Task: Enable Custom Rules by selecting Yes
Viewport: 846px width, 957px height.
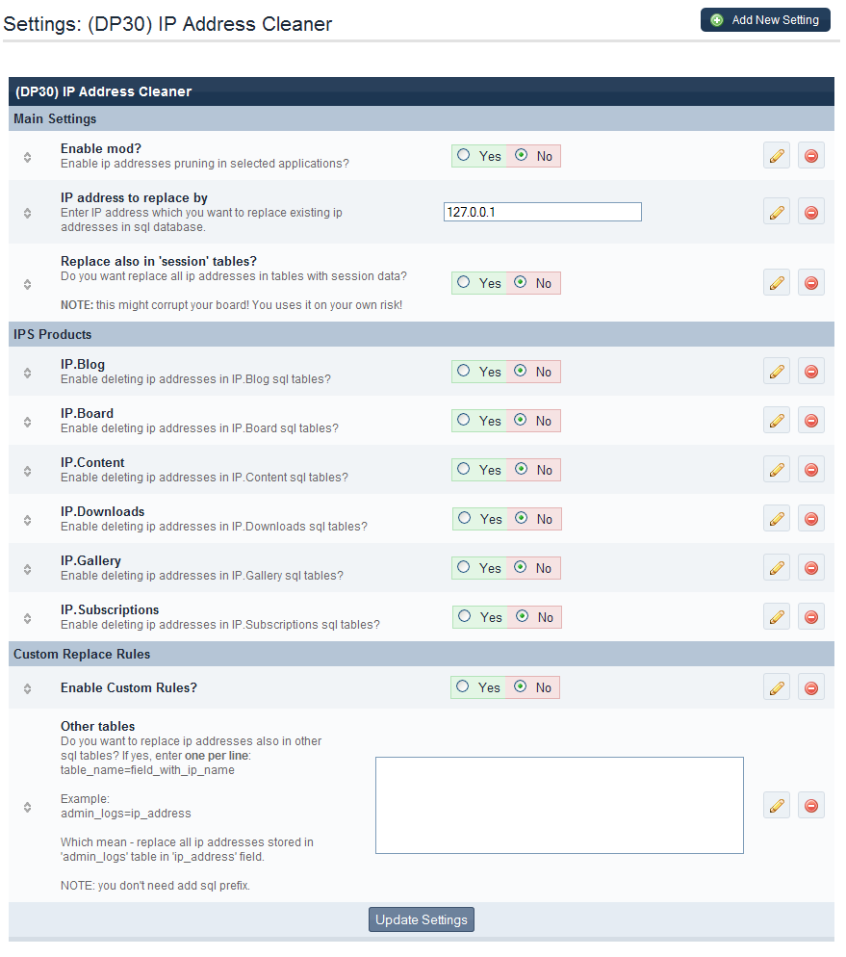Action: pyautogui.click(x=464, y=686)
